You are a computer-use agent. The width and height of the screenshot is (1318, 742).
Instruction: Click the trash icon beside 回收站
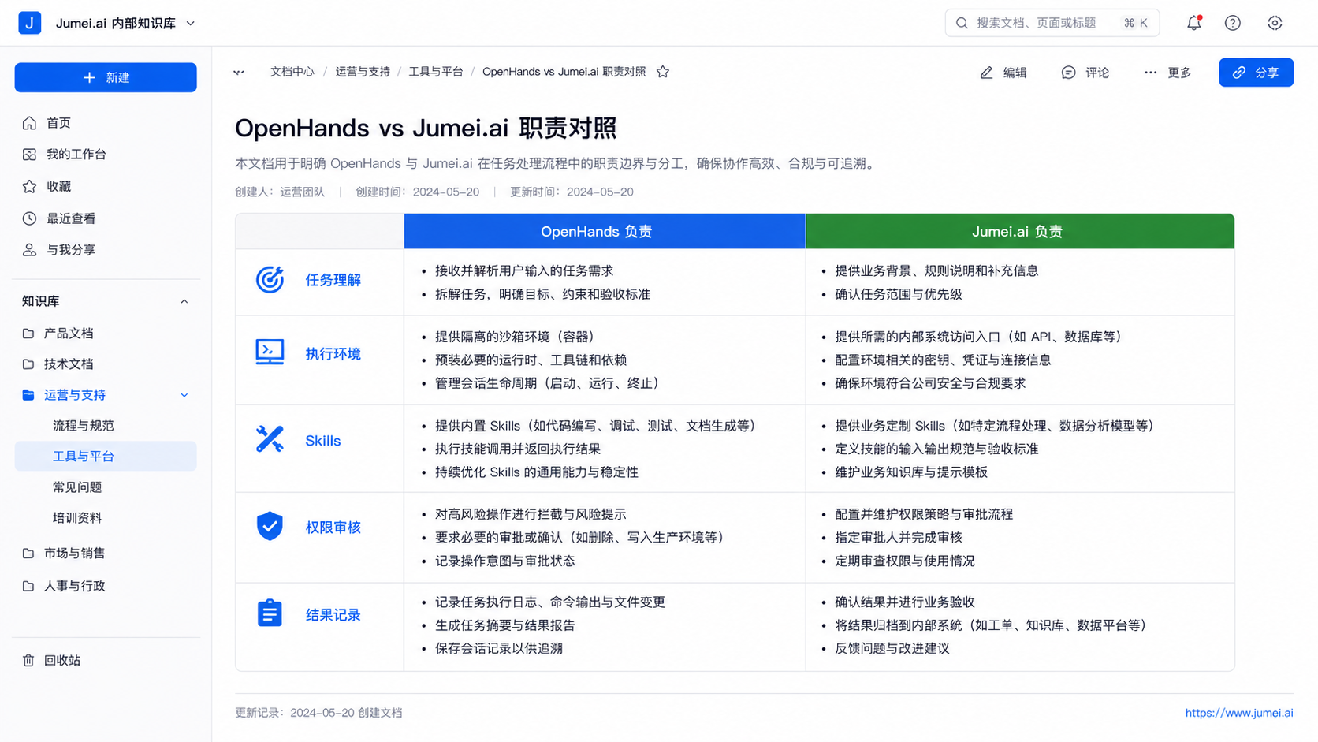click(28, 661)
